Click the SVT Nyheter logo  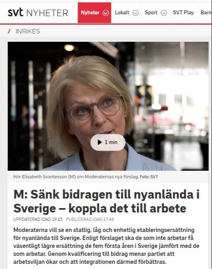pyautogui.click(x=38, y=13)
